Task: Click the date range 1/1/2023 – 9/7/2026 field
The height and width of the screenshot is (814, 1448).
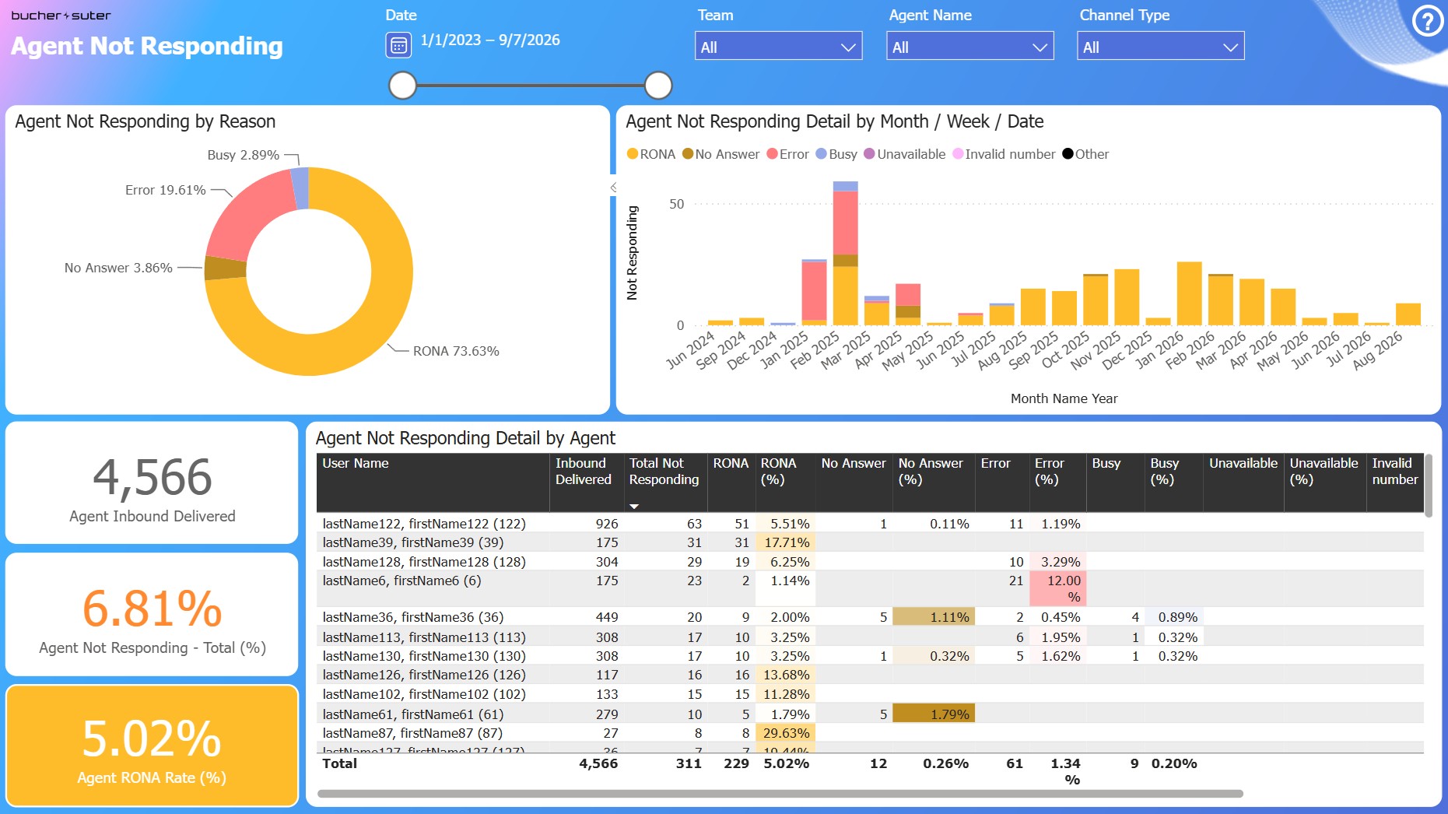Action: coord(490,40)
